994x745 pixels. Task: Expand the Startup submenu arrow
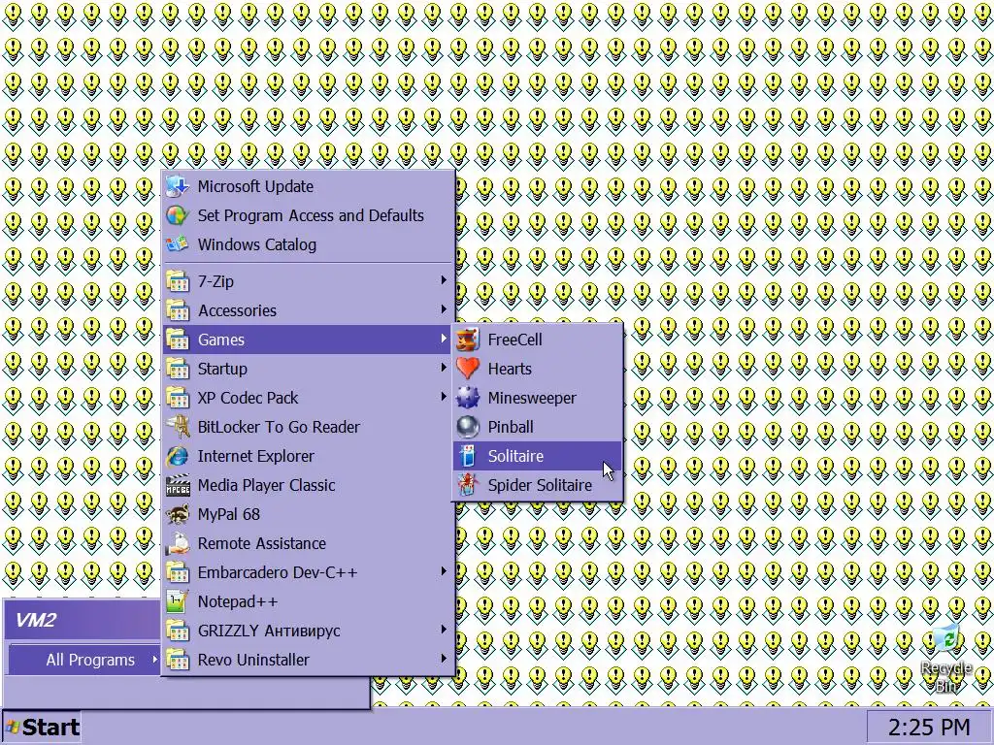click(x=444, y=368)
